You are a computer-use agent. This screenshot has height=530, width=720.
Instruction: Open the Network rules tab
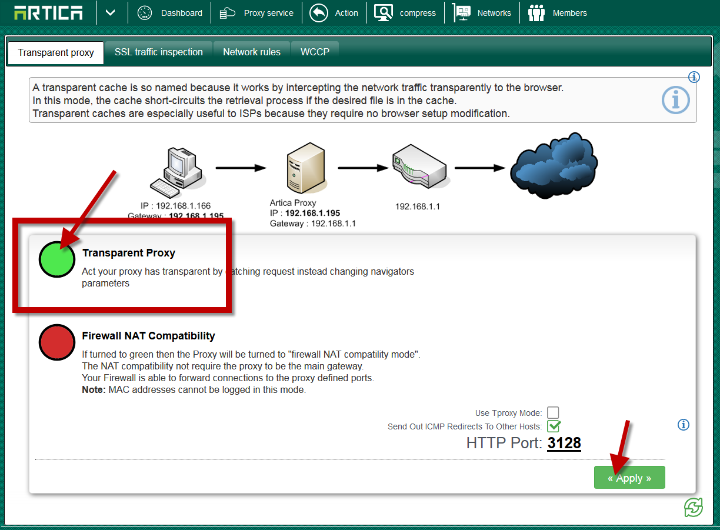tap(252, 52)
